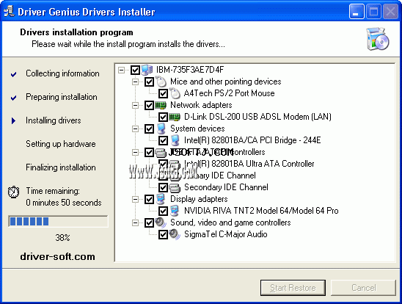Click the Drivers installation program heading
Image resolution: width=402 pixels, height=304 pixels.
pyautogui.click(x=76, y=32)
